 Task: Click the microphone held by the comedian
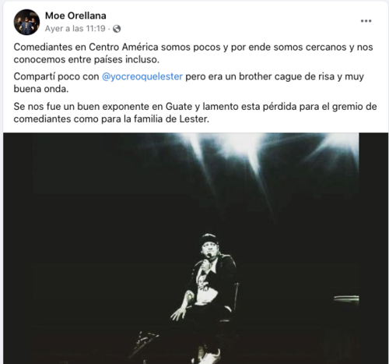click(x=207, y=260)
